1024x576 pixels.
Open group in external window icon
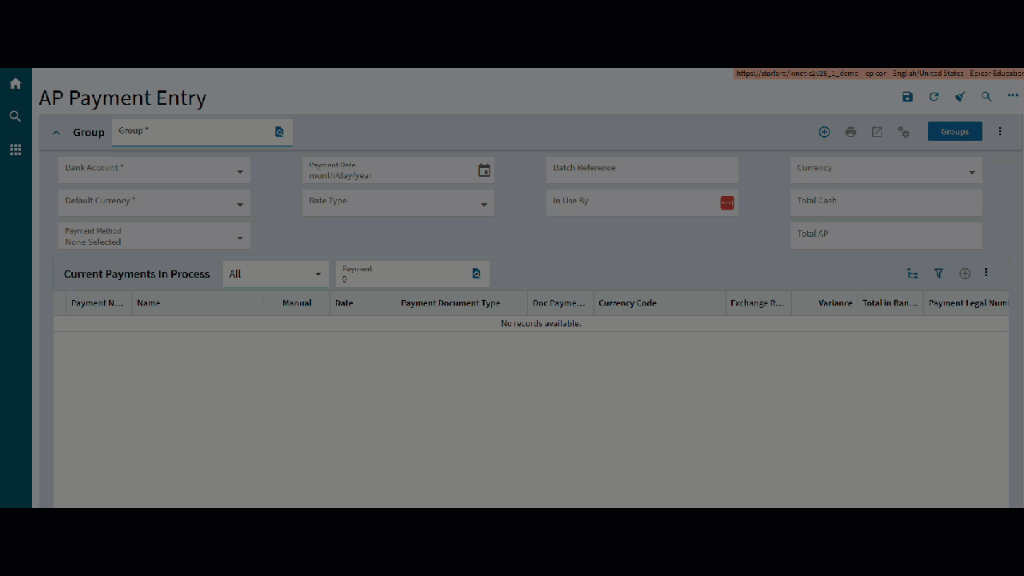point(877,132)
